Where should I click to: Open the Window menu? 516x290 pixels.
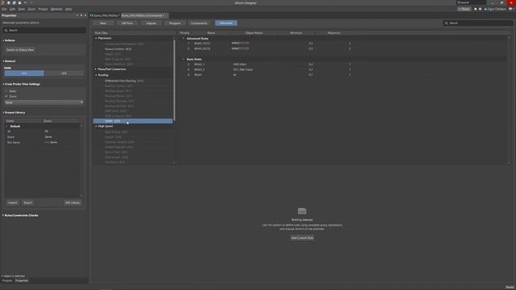tap(56, 9)
